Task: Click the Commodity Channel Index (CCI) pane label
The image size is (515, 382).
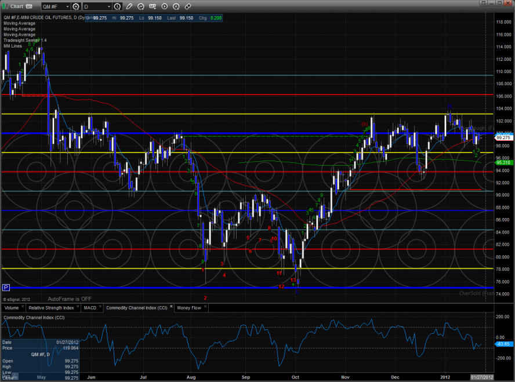Action: (x=34, y=318)
